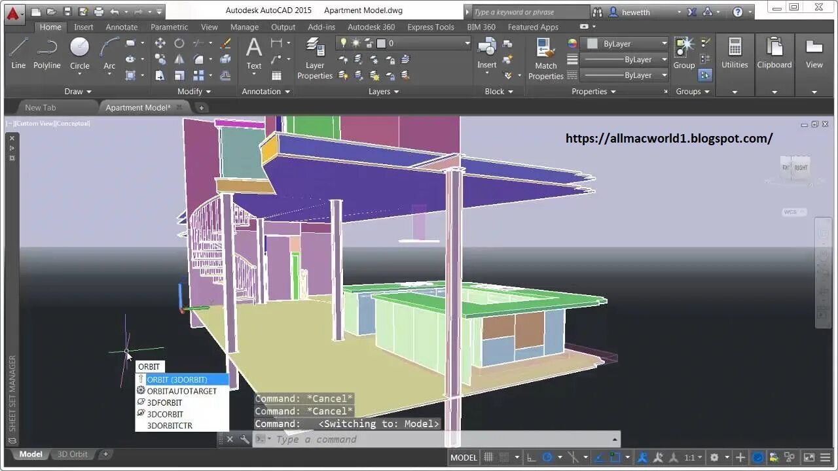The width and height of the screenshot is (838, 471).
Task: Expand the Properties panel
Action: pyautogui.click(x=594, y=92)
